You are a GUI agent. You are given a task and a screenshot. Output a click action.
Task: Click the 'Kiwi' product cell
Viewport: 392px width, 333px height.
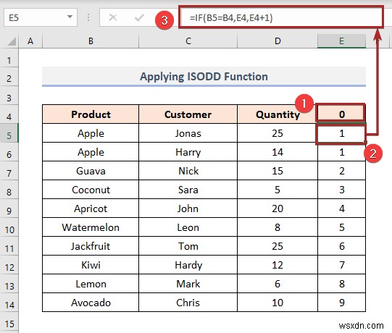coord(91,265)
